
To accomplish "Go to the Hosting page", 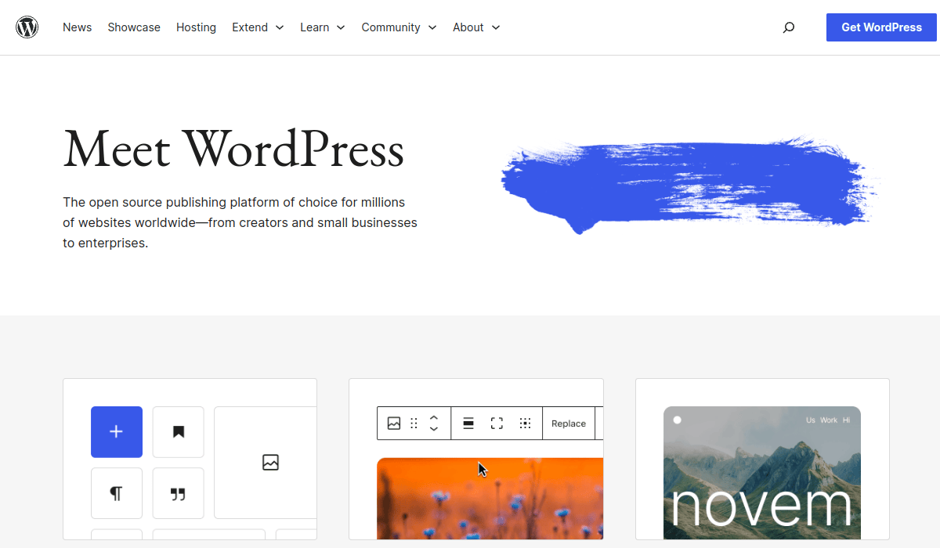I will coord(196,27).
